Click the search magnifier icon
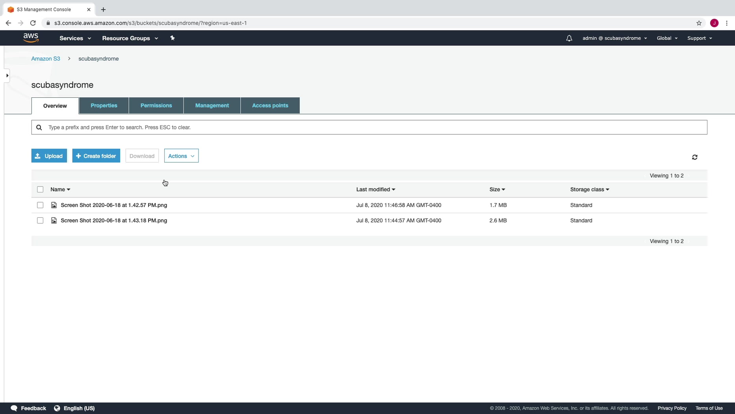This screenshot has width=735, height=414. [39, 127]
